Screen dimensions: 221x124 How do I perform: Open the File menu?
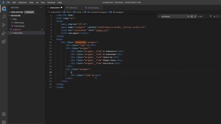8,2
